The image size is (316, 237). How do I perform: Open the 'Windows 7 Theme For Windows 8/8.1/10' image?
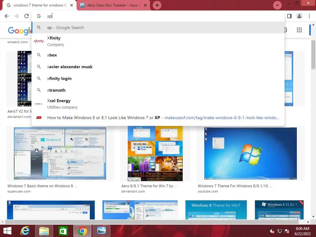click(251, 153)
